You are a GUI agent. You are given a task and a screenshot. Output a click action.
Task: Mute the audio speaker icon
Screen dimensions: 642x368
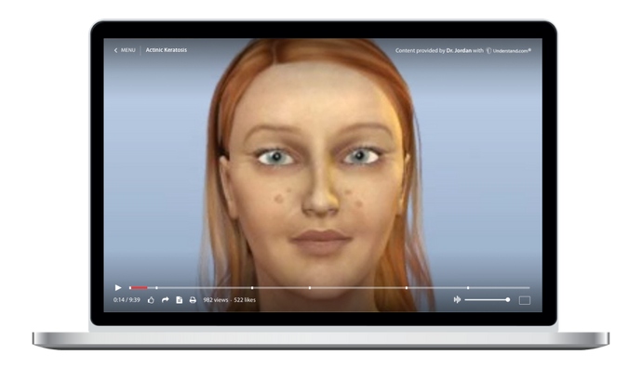[457, 300]
